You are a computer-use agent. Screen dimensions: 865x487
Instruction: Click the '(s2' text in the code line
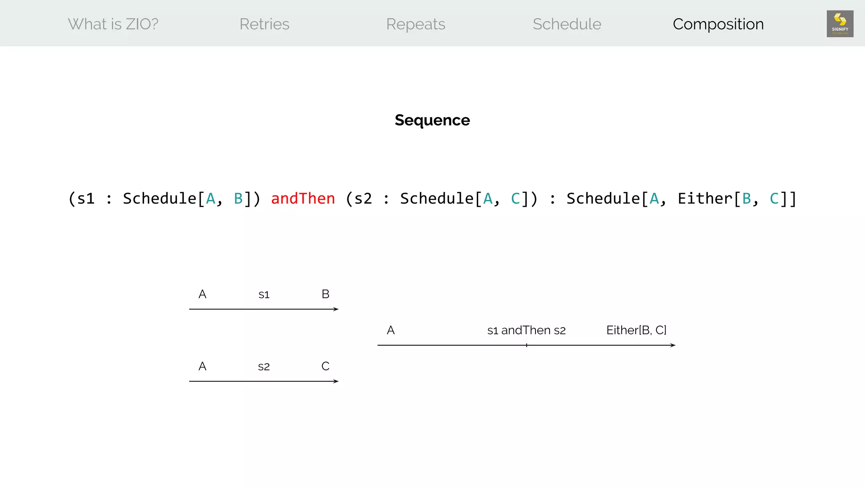[x=359, y=198]
